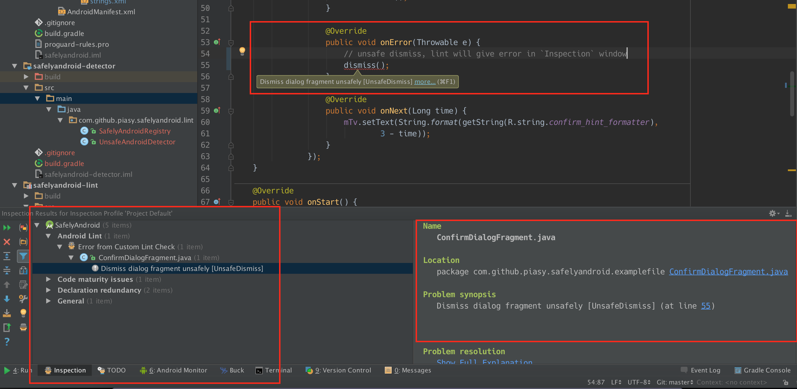797x389 pixels.
Task: Toggle group by severity icon
Action: click(23, 228)
